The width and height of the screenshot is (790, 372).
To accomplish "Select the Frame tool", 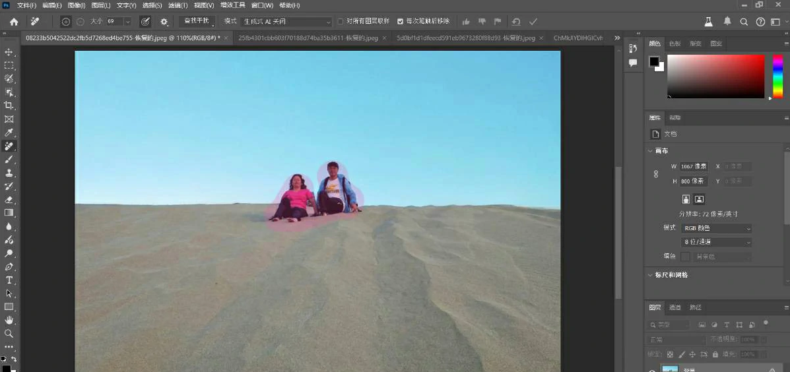I will [9, 119].
